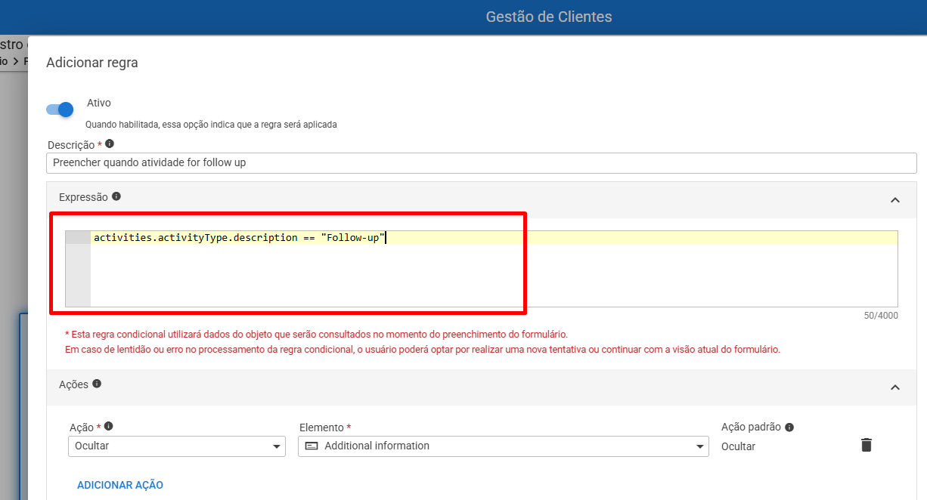The image size is (927, 500).
Task: Click the info icon next to Ações
Action: (97, 384)
